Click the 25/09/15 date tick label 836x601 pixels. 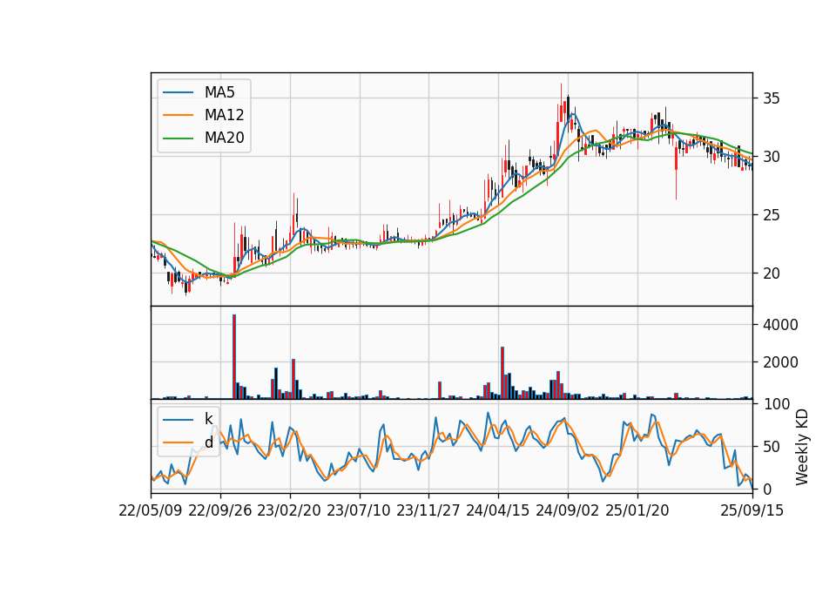click(752, 510)
